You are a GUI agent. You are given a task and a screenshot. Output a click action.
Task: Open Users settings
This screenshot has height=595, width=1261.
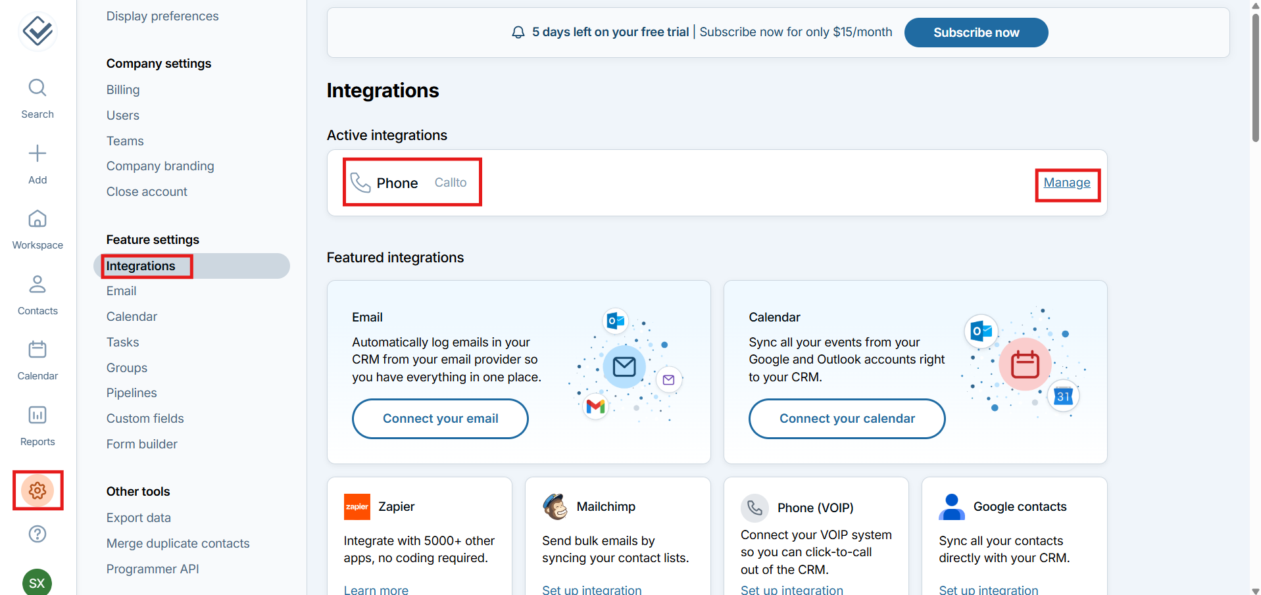pyautogui.click(x=123, y=115)
